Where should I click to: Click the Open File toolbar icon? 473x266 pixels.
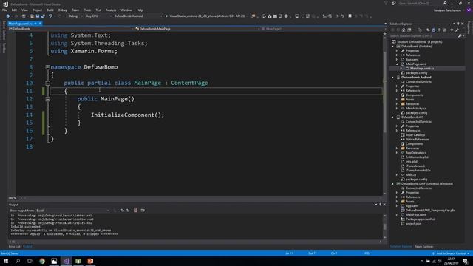click(32, 16)
